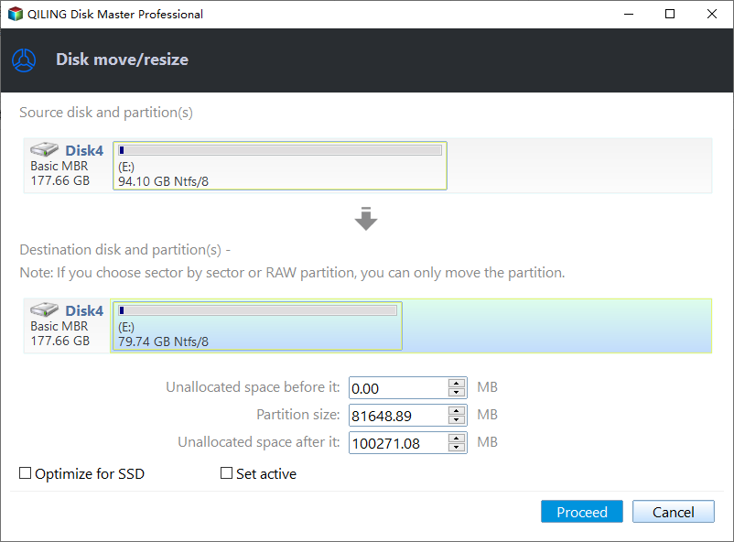Increase Unallocated space before it value
Screen dimensions: 734x542
[457, 384]
